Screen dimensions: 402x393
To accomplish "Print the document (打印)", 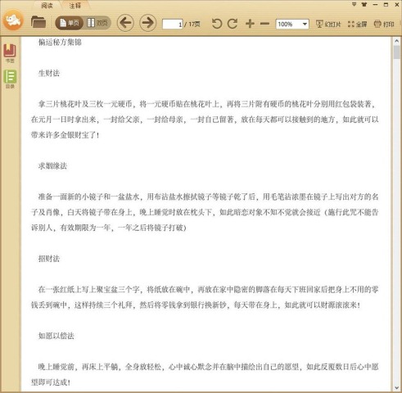I will coord(384,25).
